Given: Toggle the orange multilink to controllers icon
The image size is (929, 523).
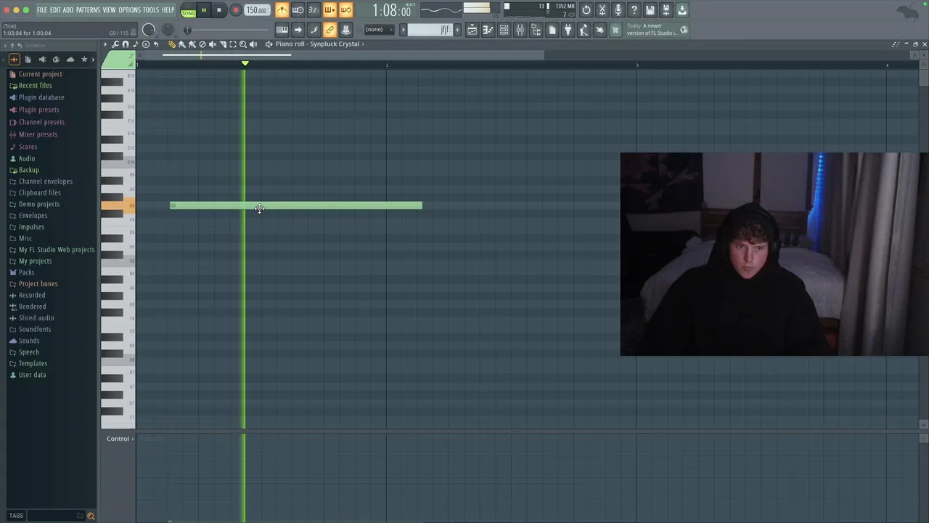Looking at the screenshot, I should point(330,30).
